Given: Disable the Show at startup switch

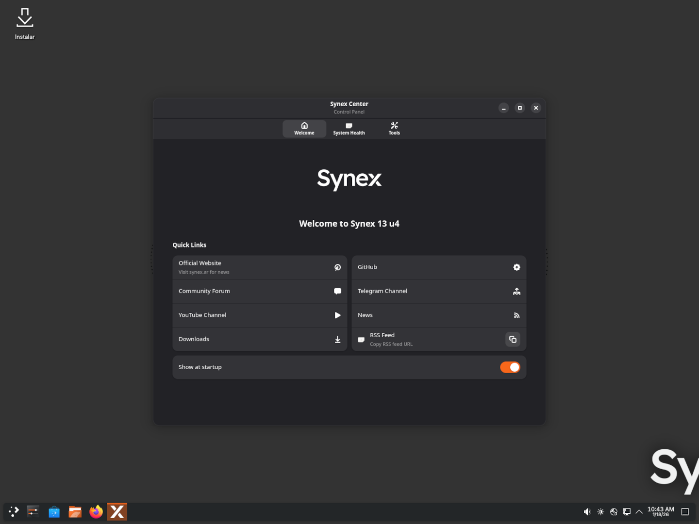Looking at the screenshot, I should click(510, 367).
